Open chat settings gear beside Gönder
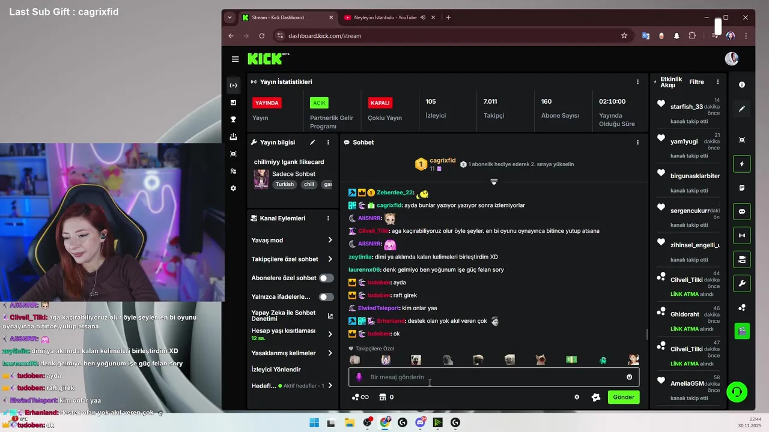This screenshot has width=769, height=432. (x=577, y=397)
